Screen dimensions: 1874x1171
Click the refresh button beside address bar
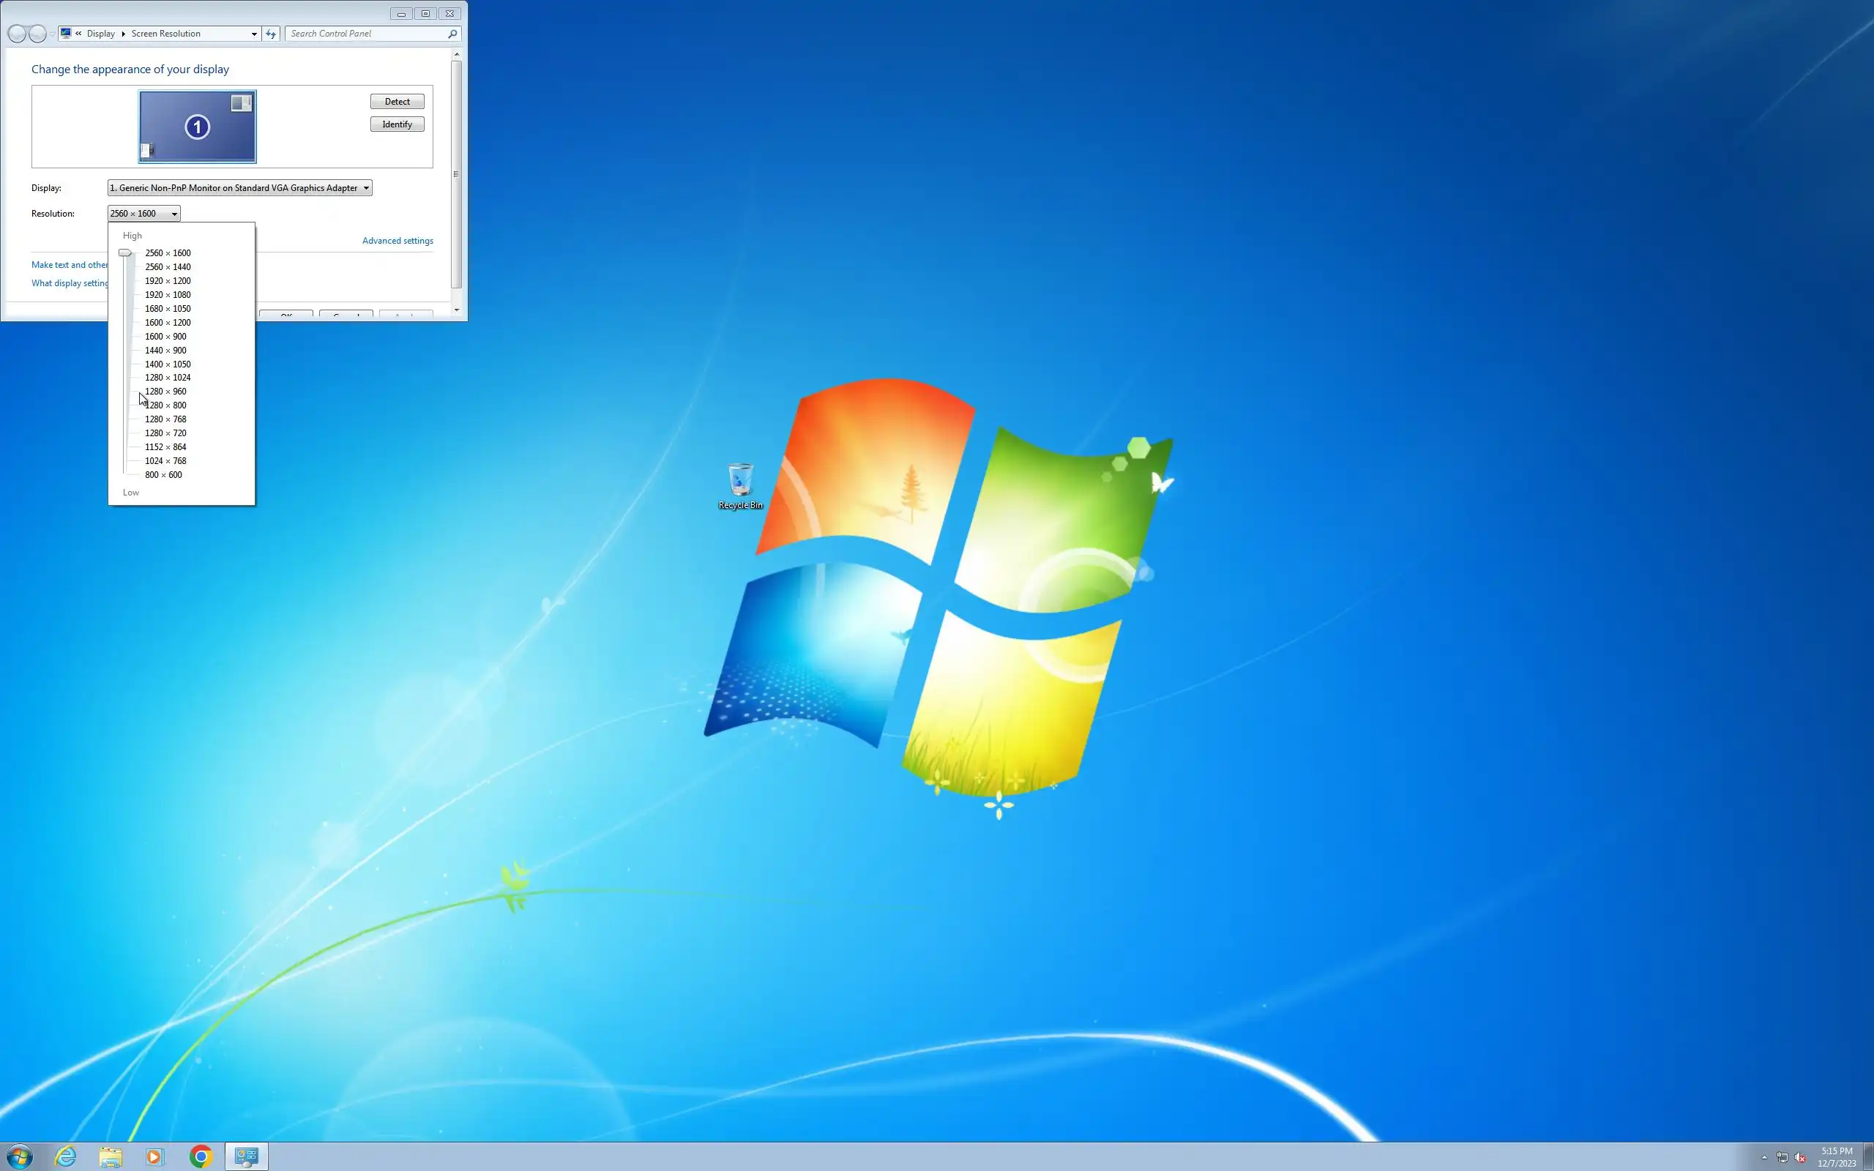point(270,34)
